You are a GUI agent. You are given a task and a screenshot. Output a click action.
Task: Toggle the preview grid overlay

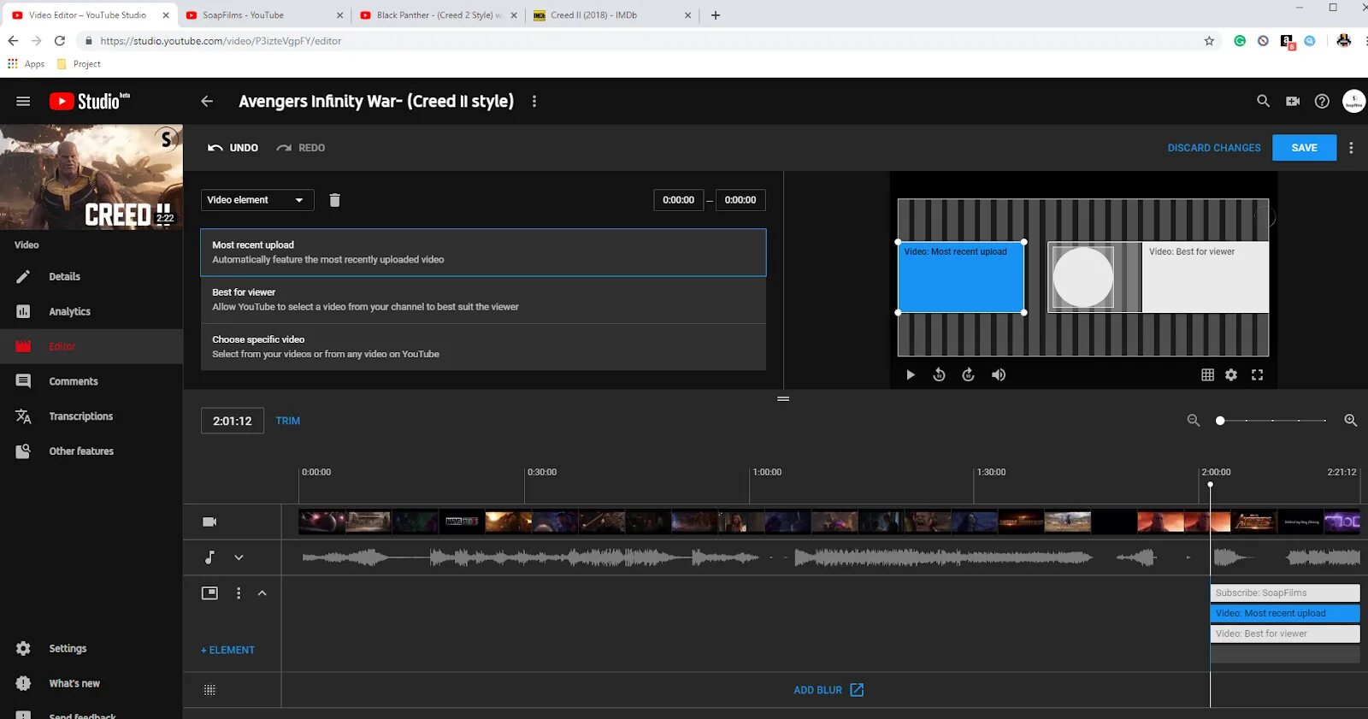(x=1207, y=375)
